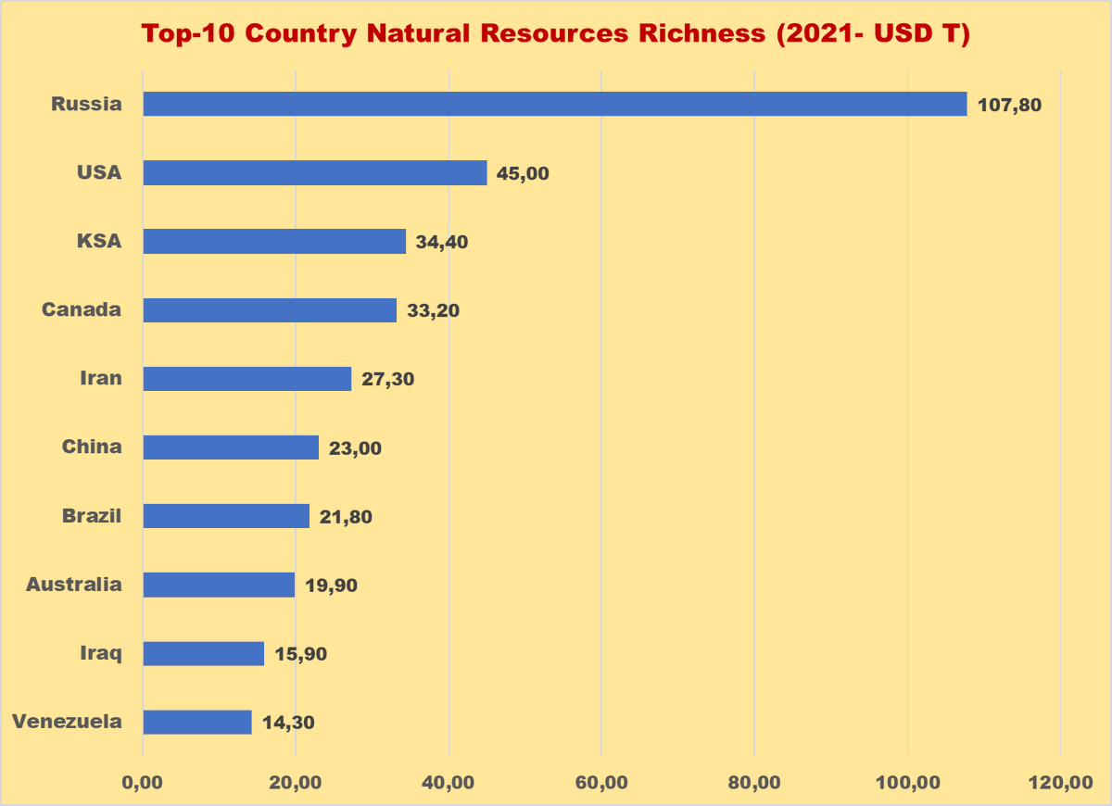Click the Brazil category label
This screenshot has height=806, width=1112.
coord(92,515)
